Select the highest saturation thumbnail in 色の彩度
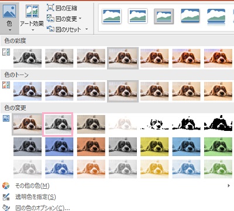 (x=218, y=58)
